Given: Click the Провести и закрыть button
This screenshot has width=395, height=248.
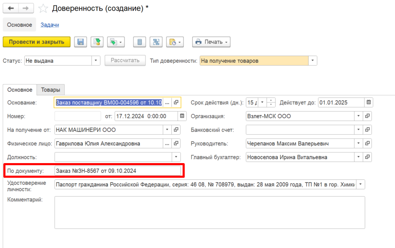Looking at the screenshot, I should [x=37, y=42].
